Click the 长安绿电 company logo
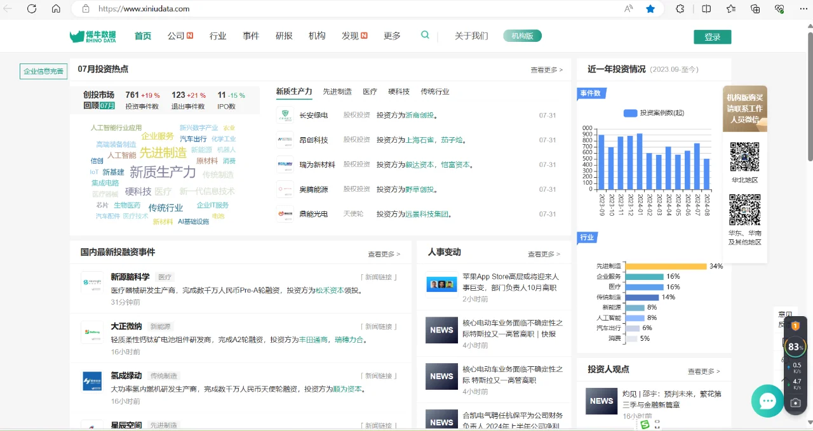 [x=285, y=116]
